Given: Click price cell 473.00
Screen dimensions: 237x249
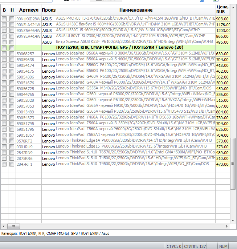Looking at the screenshot, I should pos(222,164).
